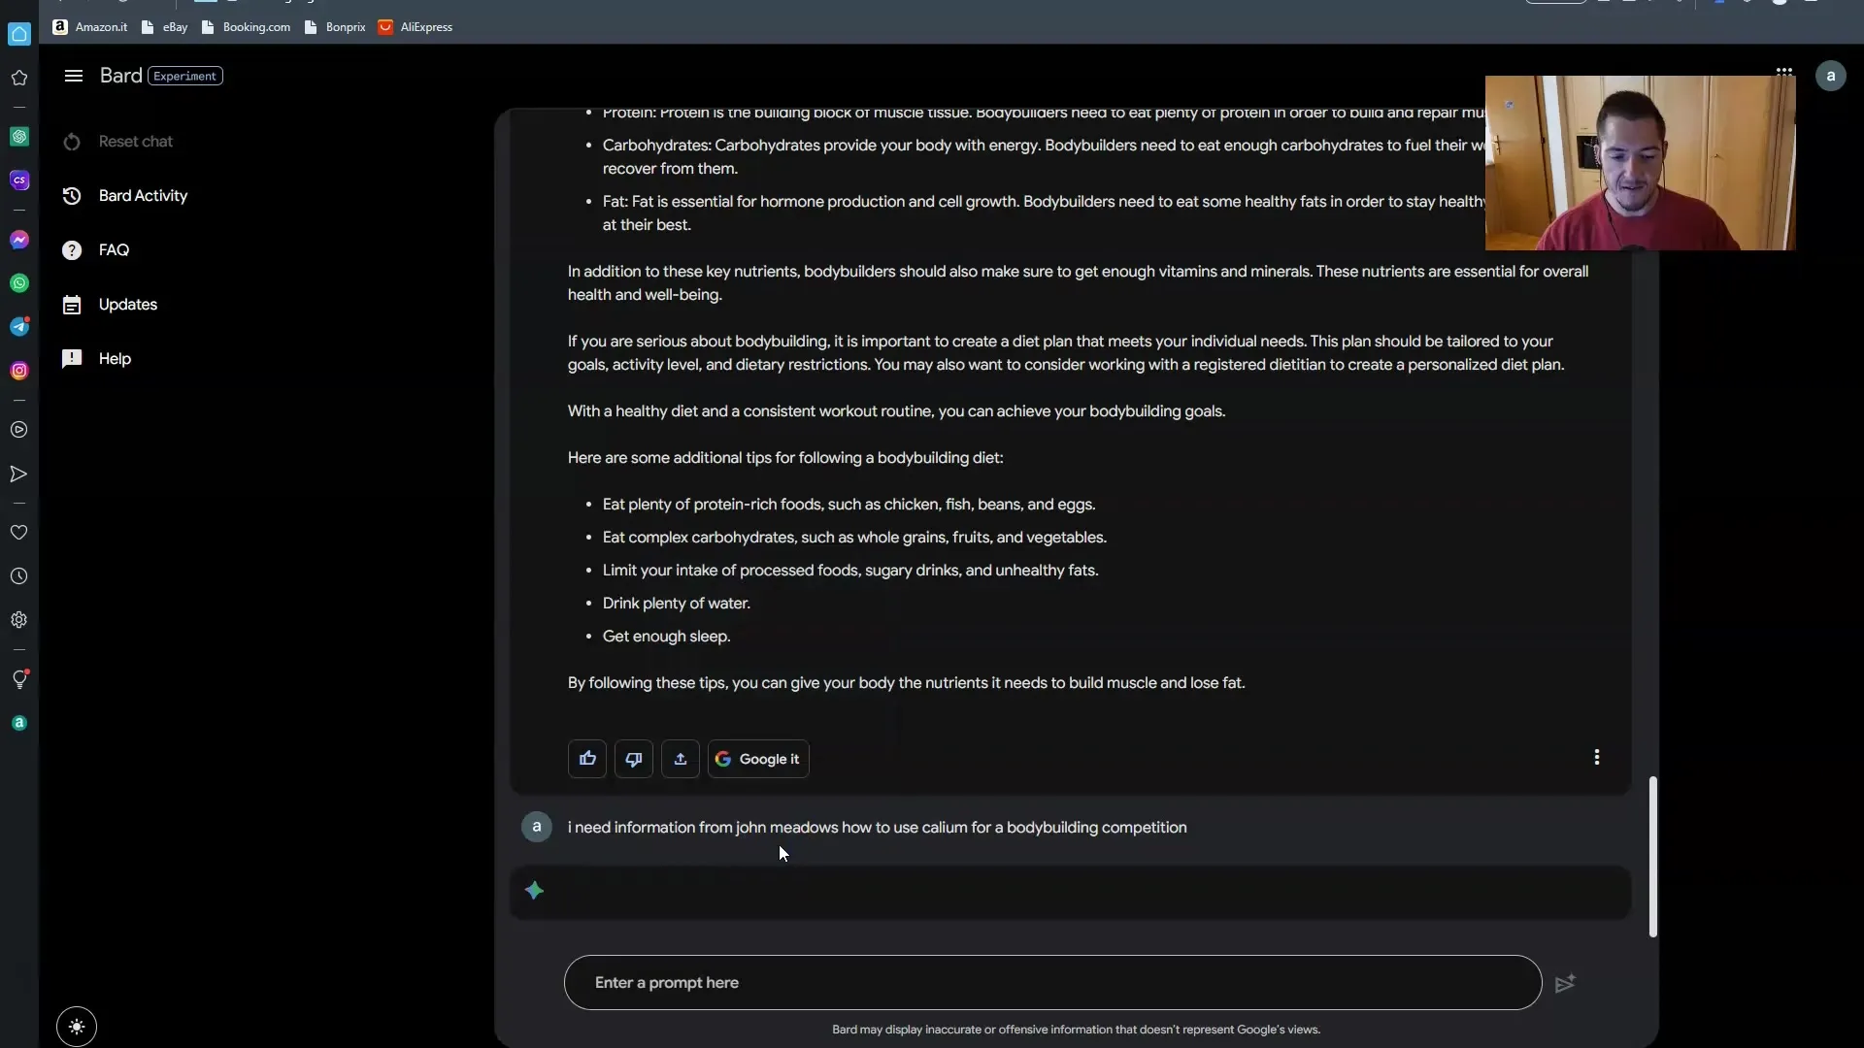This screenshot has height=1048, width=1864.
Task: Toggle the Updates section open
Action: (x=125, y=304)
